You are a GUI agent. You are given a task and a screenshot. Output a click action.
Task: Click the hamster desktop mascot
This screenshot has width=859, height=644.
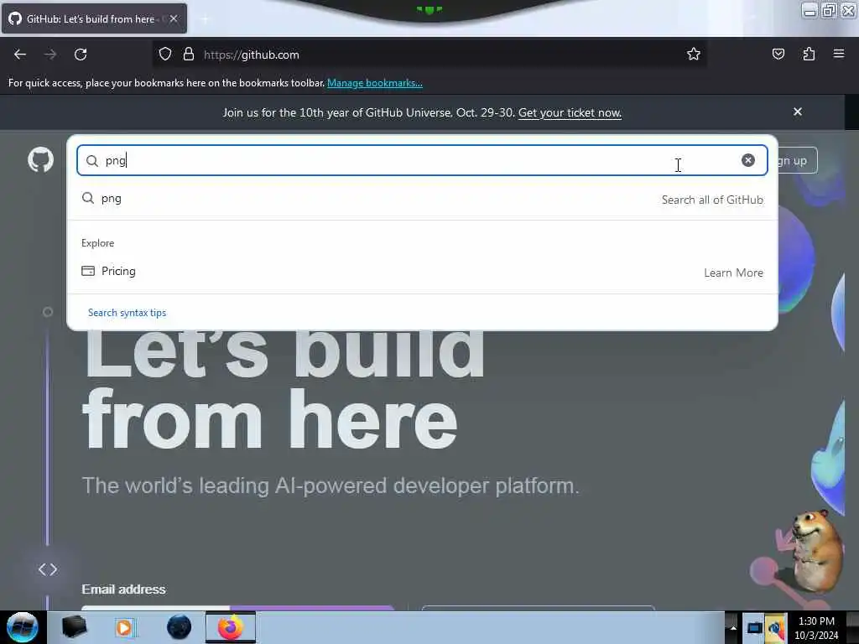pyautogui.click(x=816, y=550)
